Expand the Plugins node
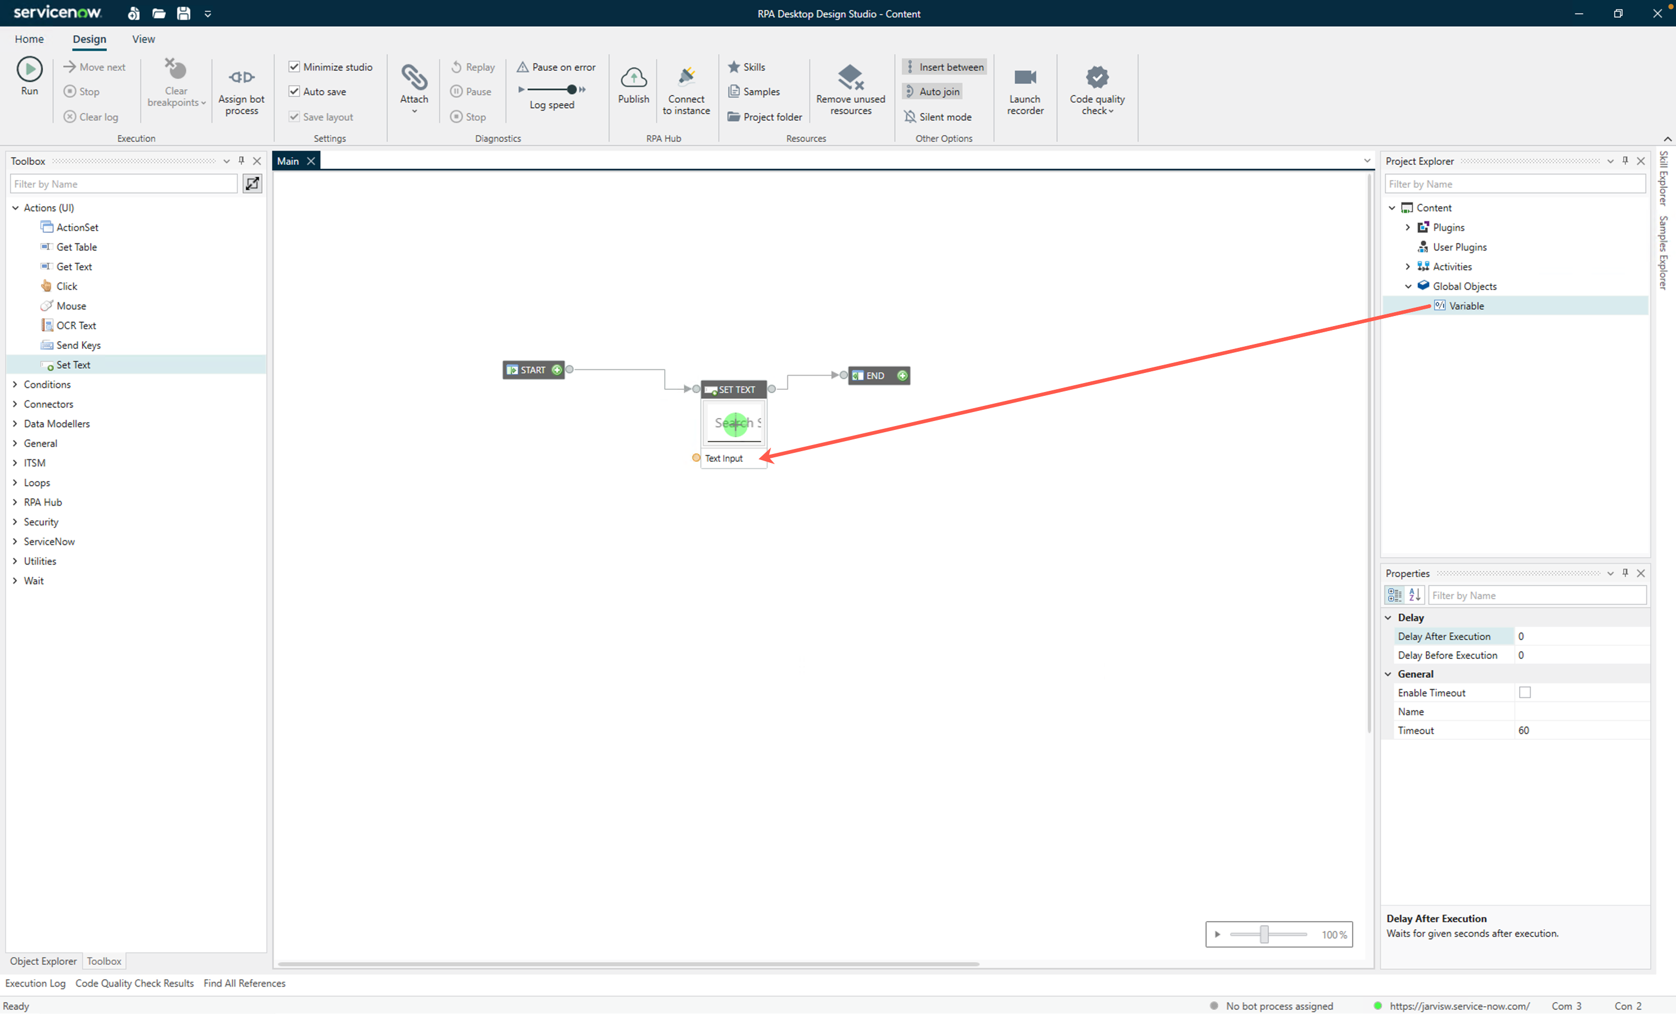1676x1014 pixels. [1407, 228]
